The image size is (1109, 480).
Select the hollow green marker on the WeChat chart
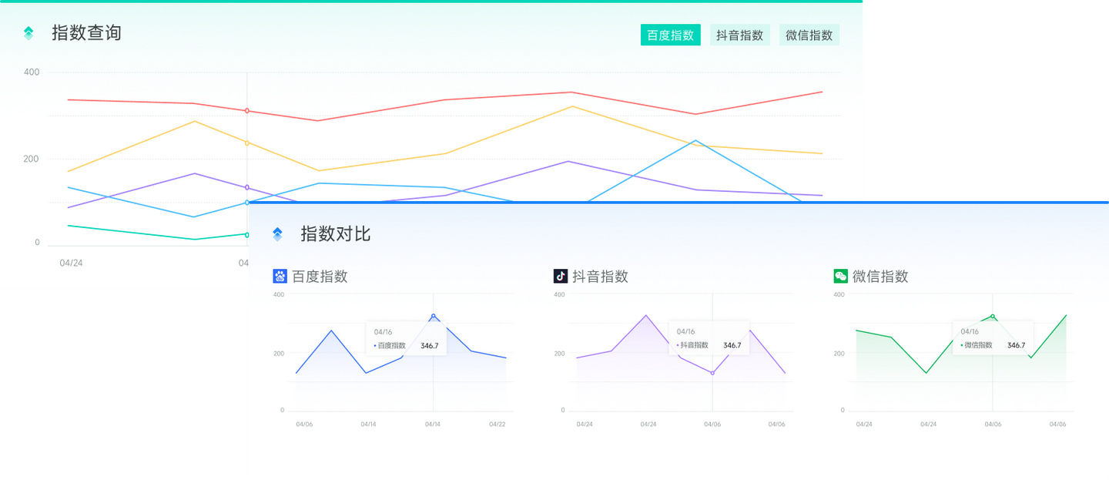click(993, 315)
